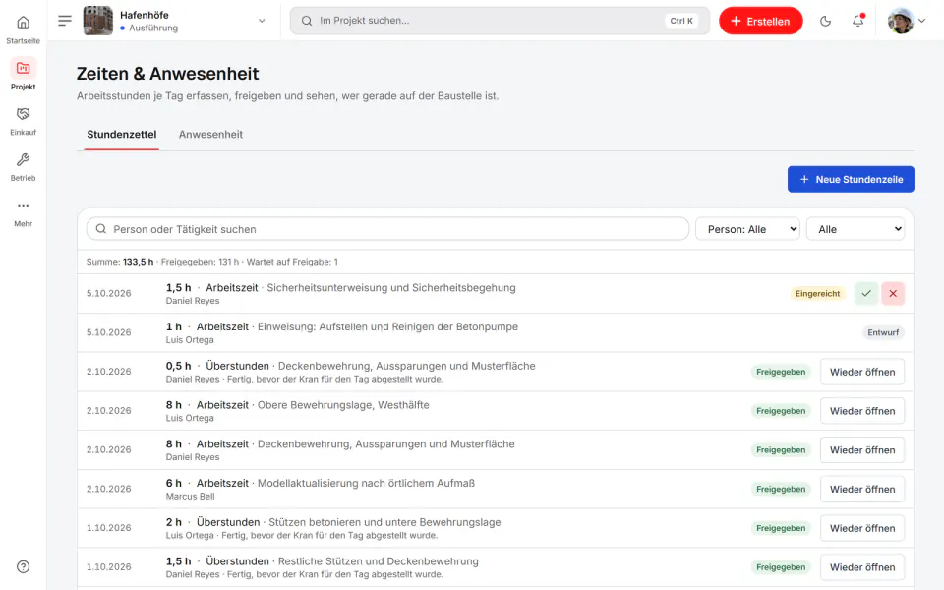Switch to the Anwesenheit tab
The height and width of the screenshot is (590, 944).
(210, 135)
